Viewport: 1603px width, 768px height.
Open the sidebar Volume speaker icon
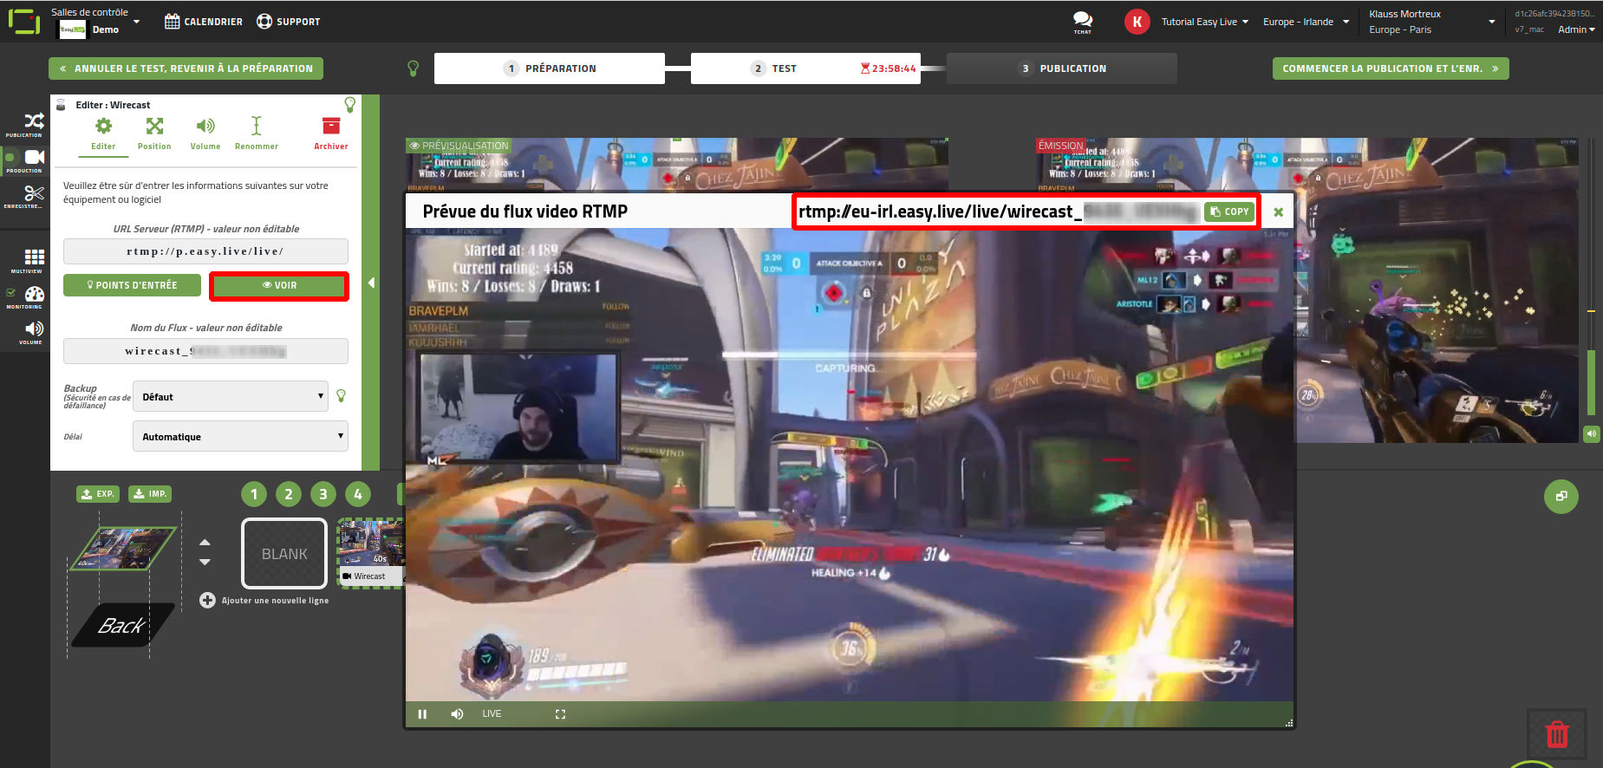[x=34, y=329]
